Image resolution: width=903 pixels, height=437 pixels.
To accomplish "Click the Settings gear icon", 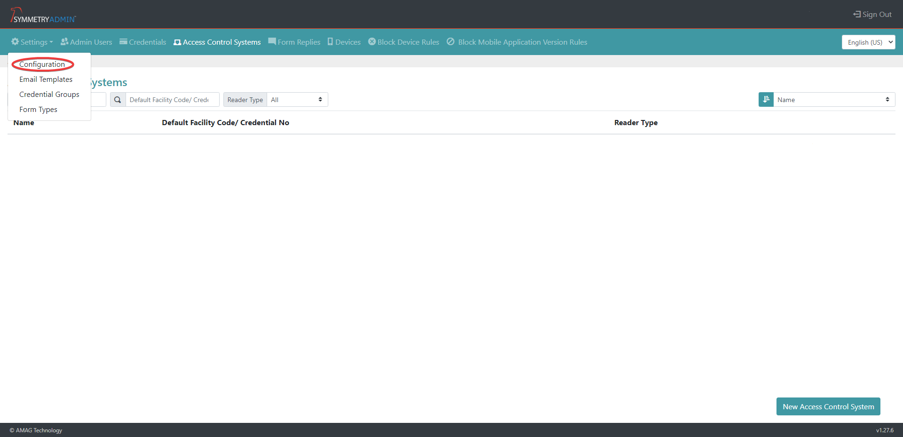I will 15,41.
